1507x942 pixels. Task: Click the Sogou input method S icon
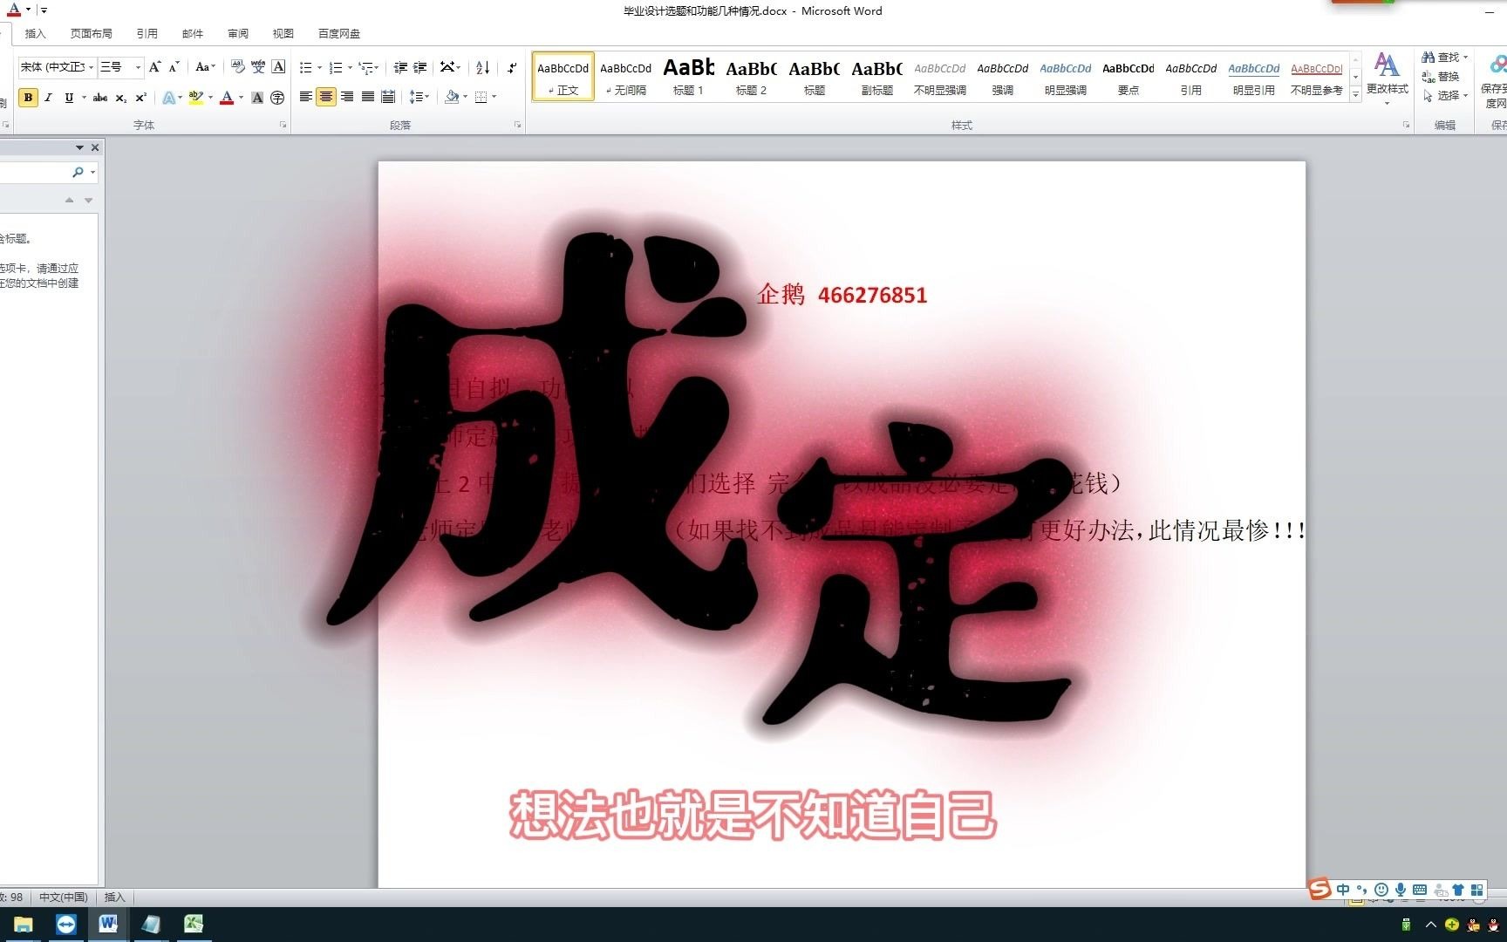pyautogui.click(x=1319, y=889)
